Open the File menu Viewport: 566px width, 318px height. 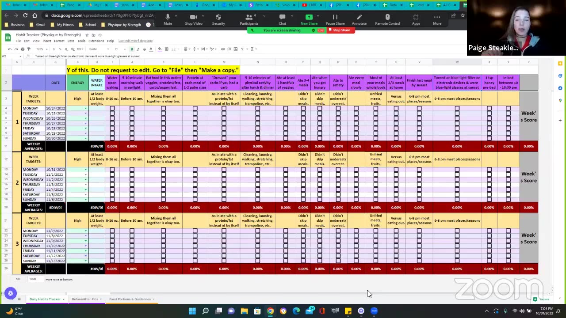point(18,41)
